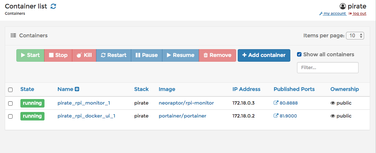Viewport: 376px width, 153px height.
Task: Open external link icon for port 80:8888
Action: [x=276, y=103]
